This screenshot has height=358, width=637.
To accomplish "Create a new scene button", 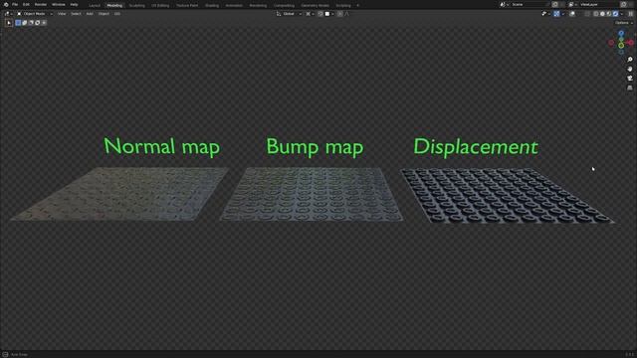I will click(555, 4).
